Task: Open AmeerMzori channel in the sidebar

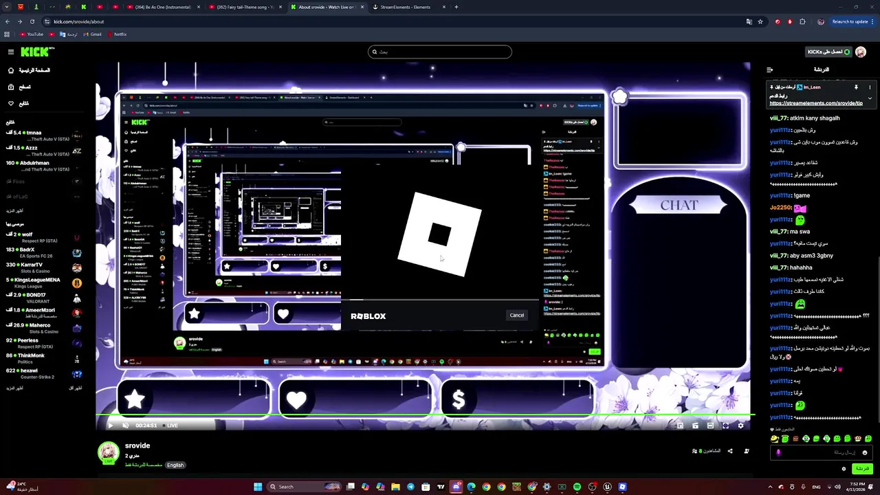Action: click(x=43, y=313)
